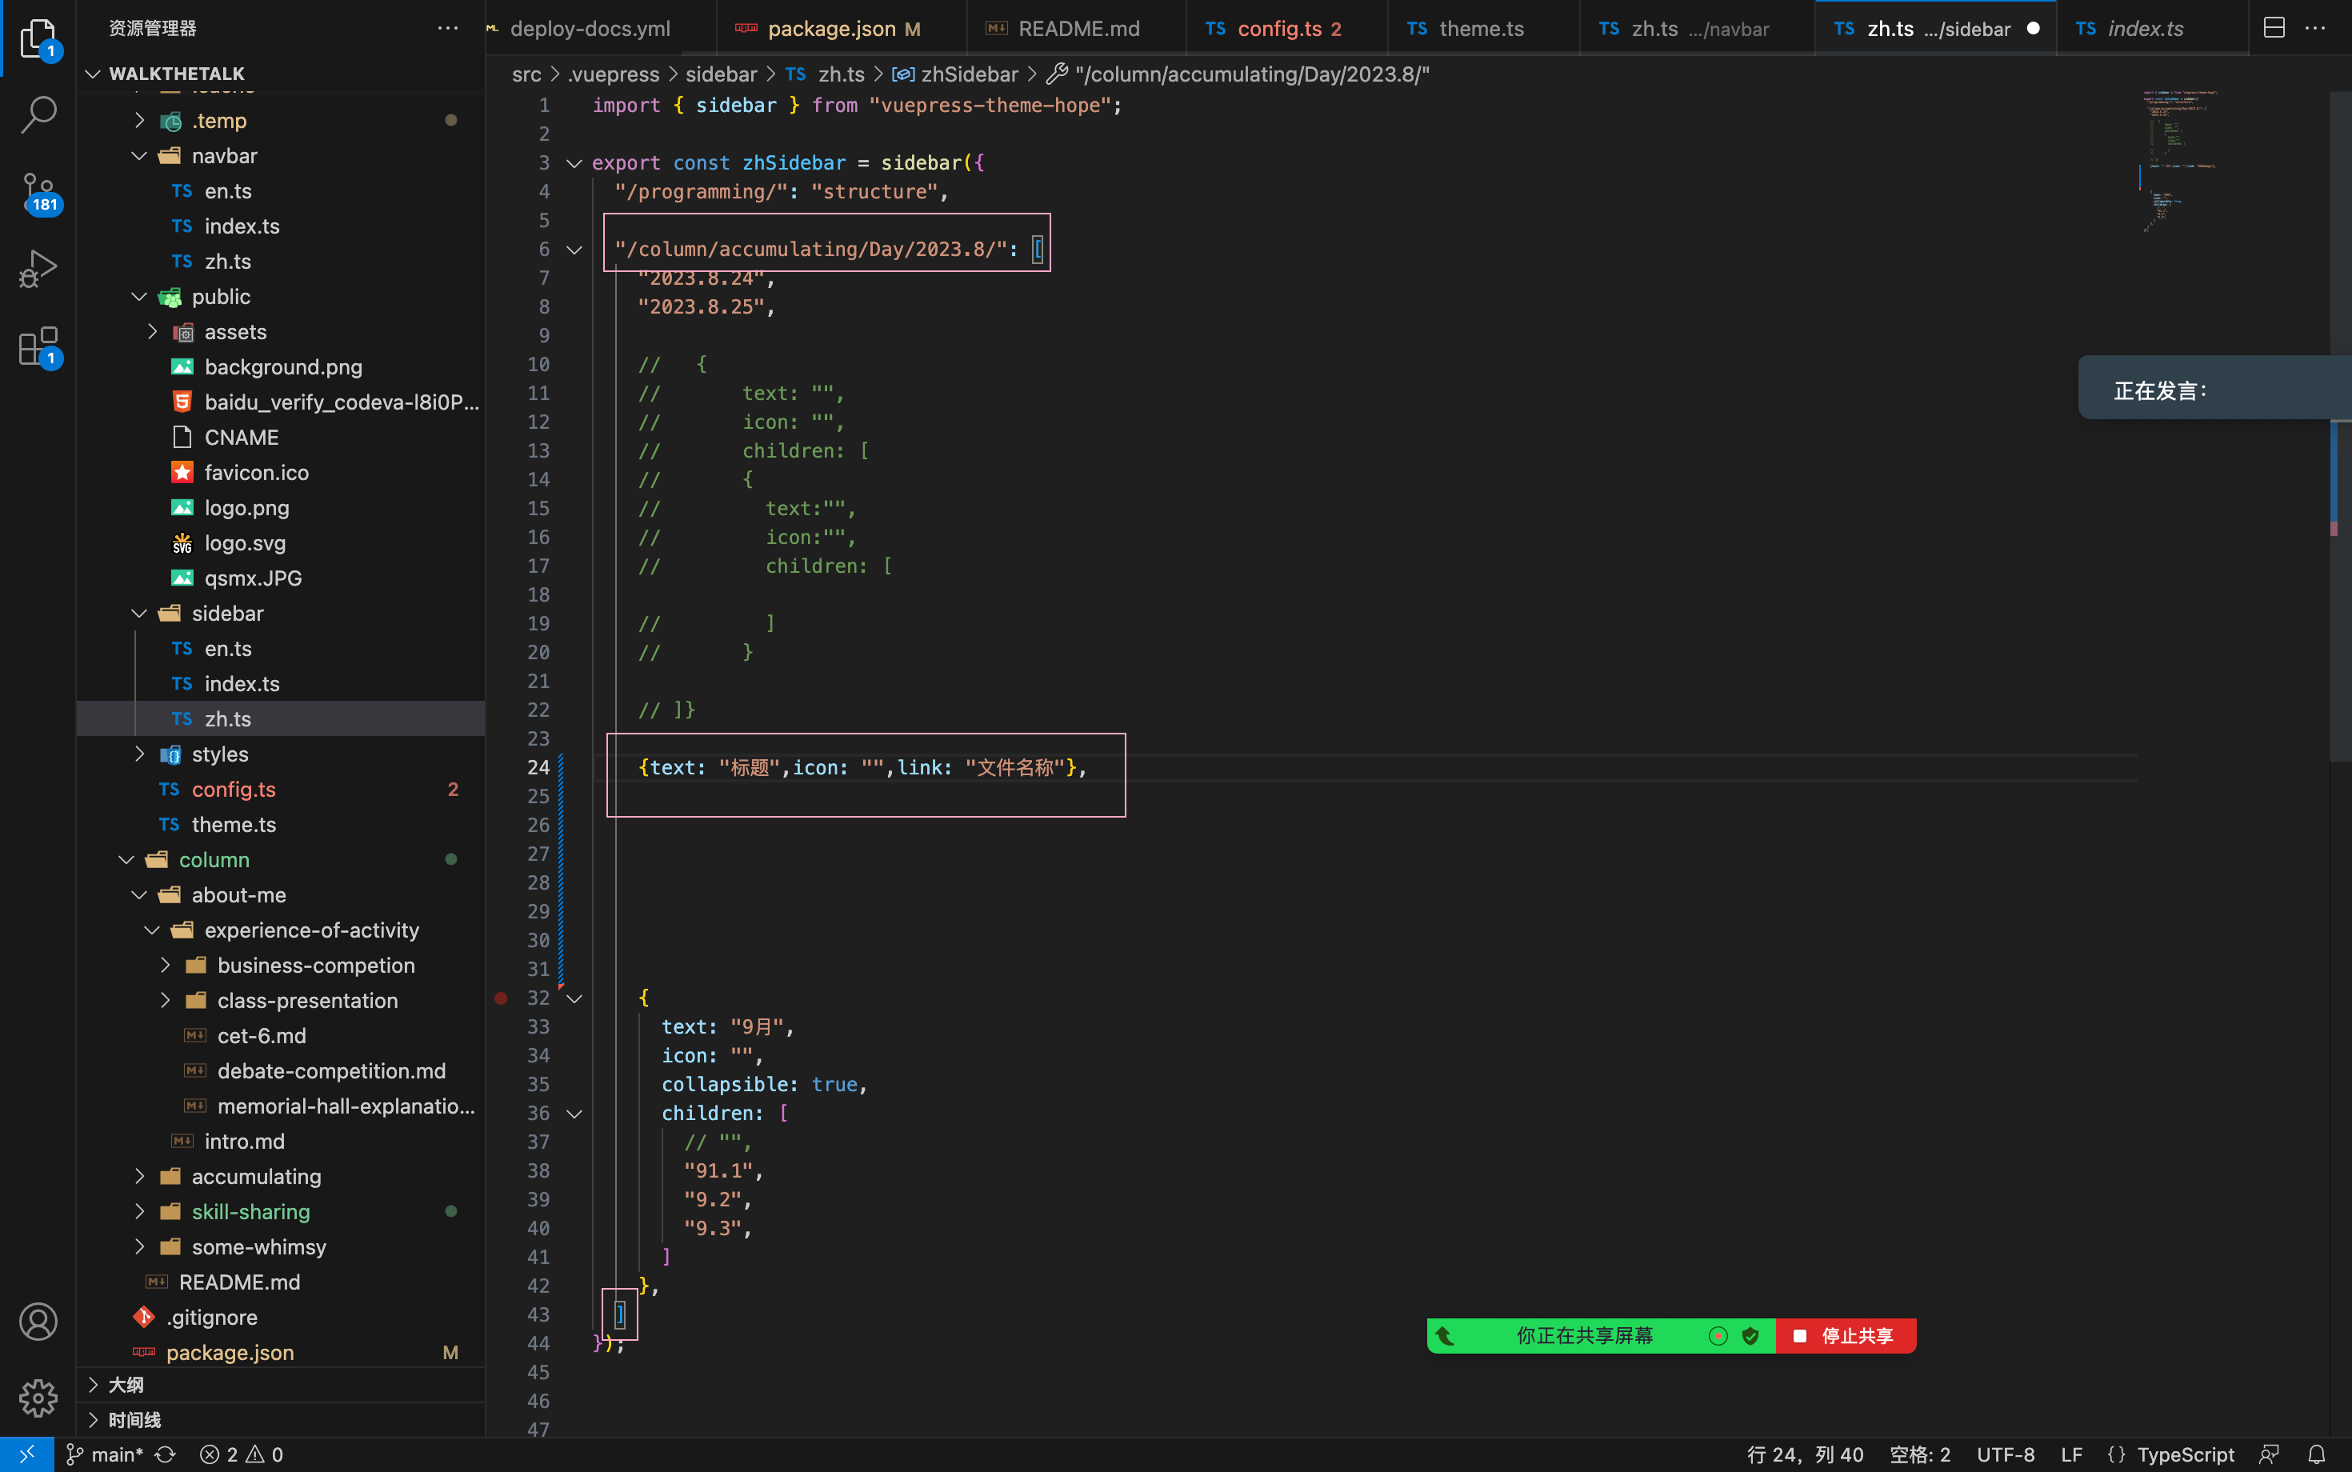Open Run and Debug view

(38, 270)
